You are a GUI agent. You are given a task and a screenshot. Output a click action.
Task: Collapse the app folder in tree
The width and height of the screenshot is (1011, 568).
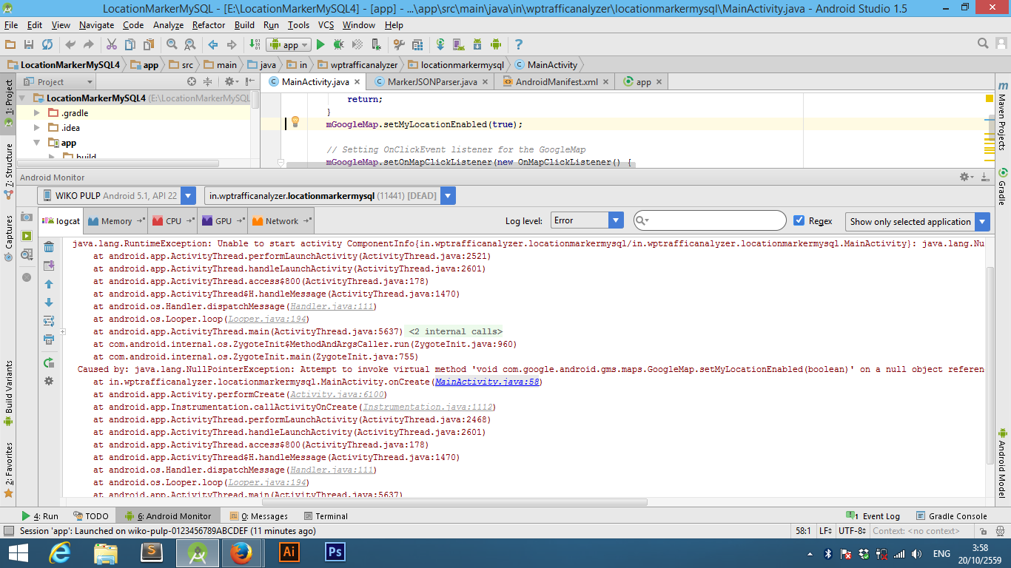point(37,143)
